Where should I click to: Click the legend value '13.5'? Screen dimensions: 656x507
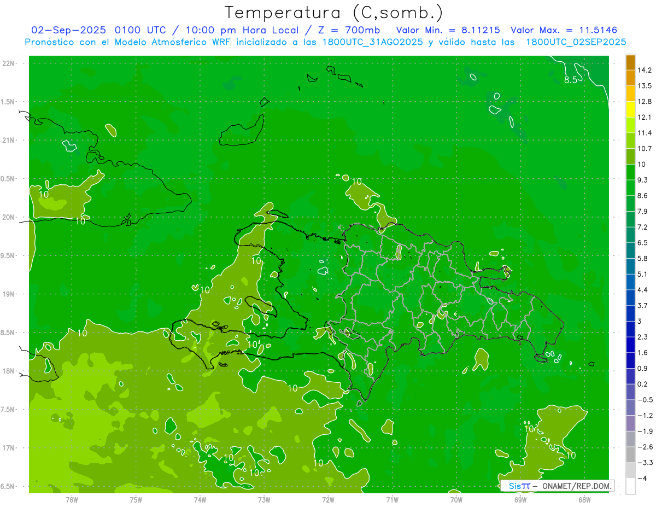(645, 86)
